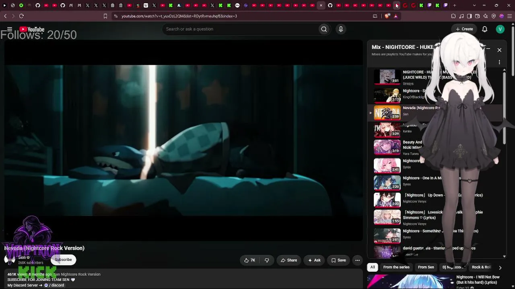Viewport: 515px width, 289px height.
Task: Dislike this video
Action: pyautogui.click(x=267, y=260)
